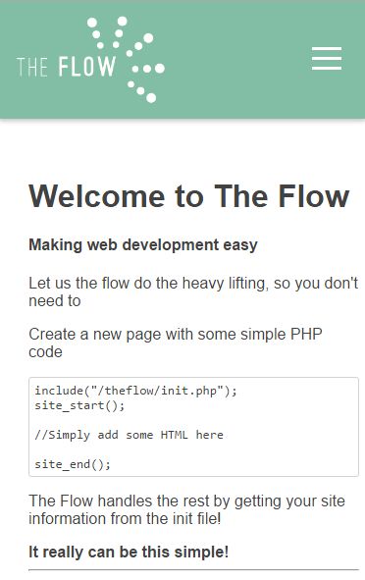Open the hamburger navigation menu
This screenshot has width=365, height=580.
pos(327,59)
